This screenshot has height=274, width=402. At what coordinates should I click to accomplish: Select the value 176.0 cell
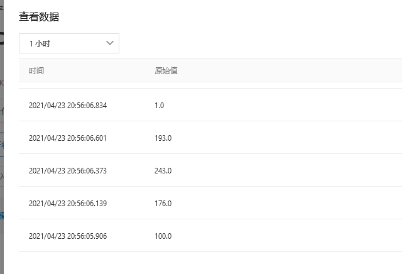tap(163, 204)
